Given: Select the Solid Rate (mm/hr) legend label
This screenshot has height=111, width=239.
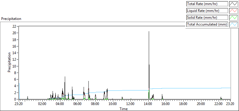Looking at the screenshot, I should (x=207, y=18).
